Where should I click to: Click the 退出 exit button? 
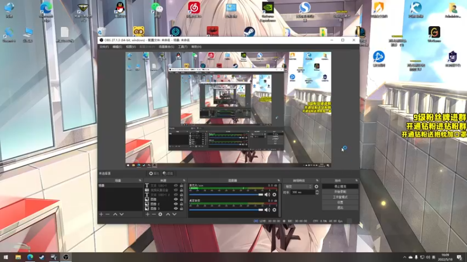point(340,208)
